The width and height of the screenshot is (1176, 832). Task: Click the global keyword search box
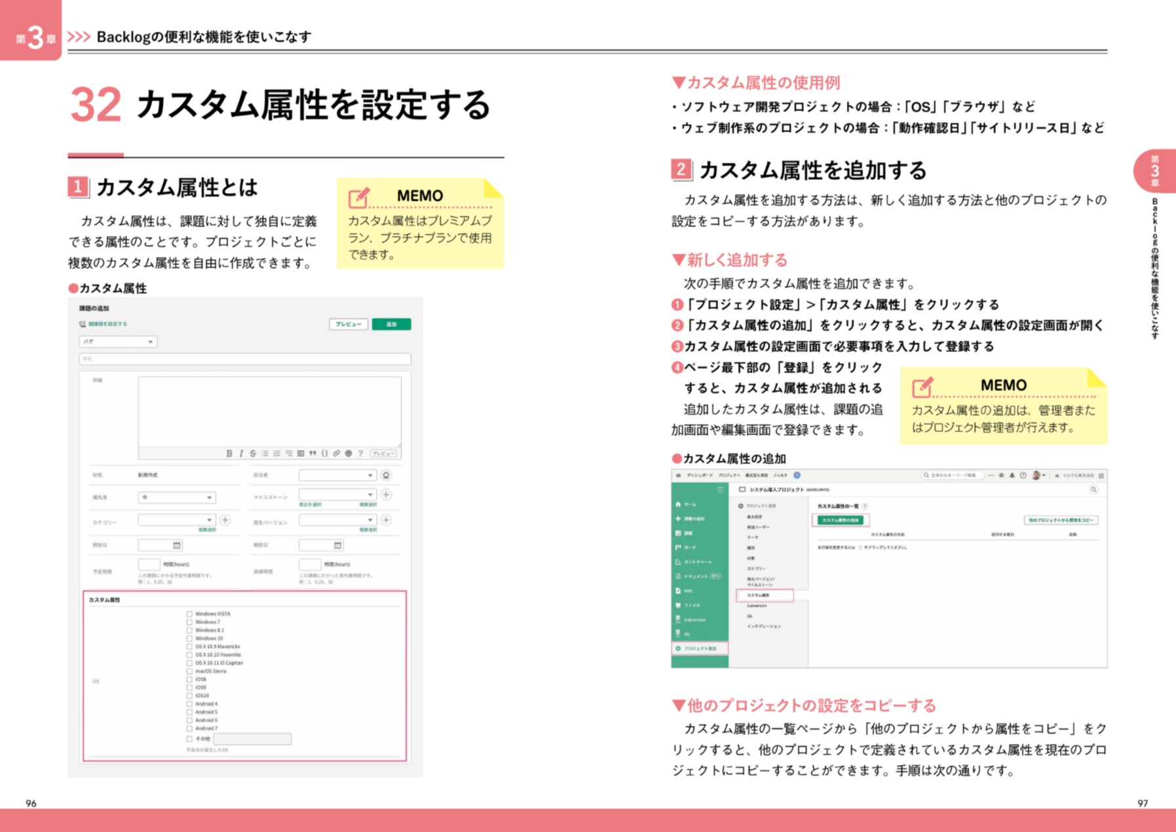953,475
